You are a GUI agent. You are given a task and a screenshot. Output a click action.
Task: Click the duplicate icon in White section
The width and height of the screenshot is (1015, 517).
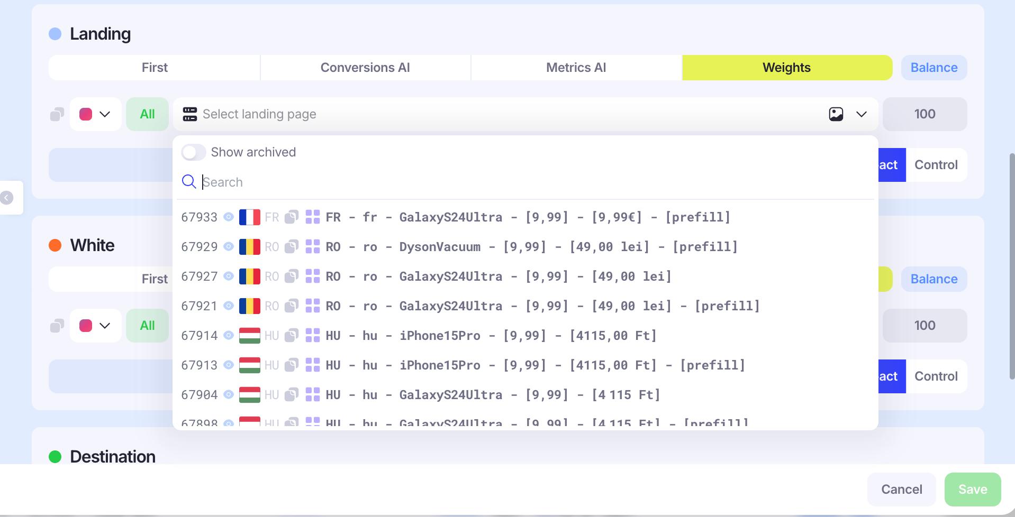click(57, 326)
